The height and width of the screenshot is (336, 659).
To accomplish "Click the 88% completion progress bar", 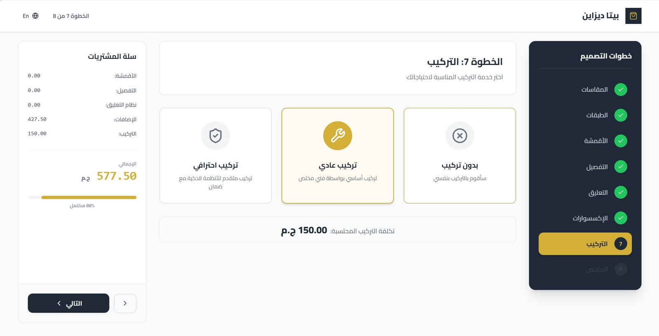I will click(x=82, y=197).
